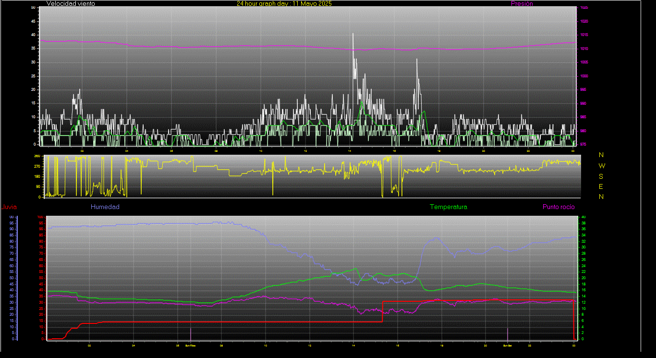This screenshot has height=358, width=656.
Task: Click the '1010' pressure axis value
Action: click(584, 49)
